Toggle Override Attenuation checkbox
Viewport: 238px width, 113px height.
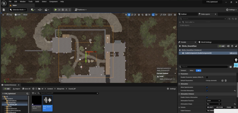point(207,91)
